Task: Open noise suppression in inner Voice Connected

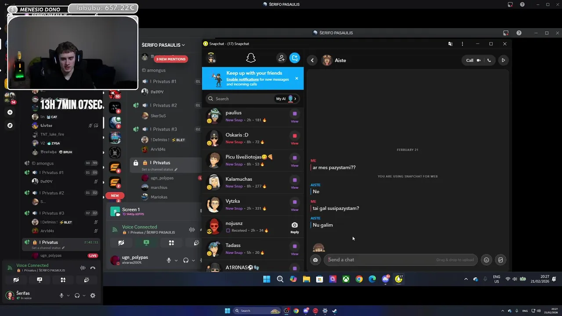Action: pos(192,230)
